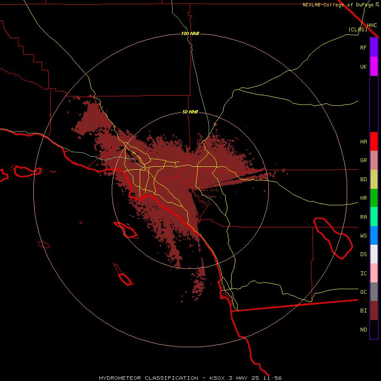The width and height of the screenshot is (381, 381).
Task: Click the RA legend label
Action: pos(363,217)
